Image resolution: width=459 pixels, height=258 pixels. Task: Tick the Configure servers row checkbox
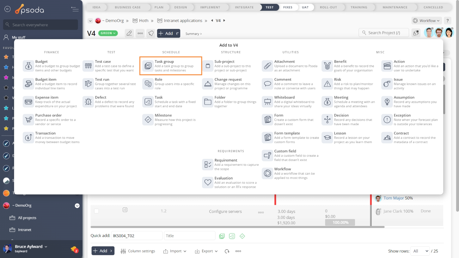tap(96, 211)
